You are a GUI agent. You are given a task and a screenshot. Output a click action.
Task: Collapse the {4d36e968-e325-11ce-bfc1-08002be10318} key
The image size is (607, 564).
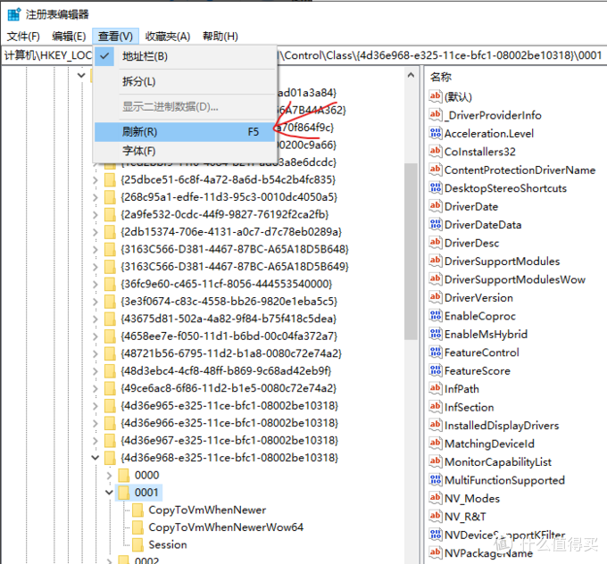tap(96, 458)
